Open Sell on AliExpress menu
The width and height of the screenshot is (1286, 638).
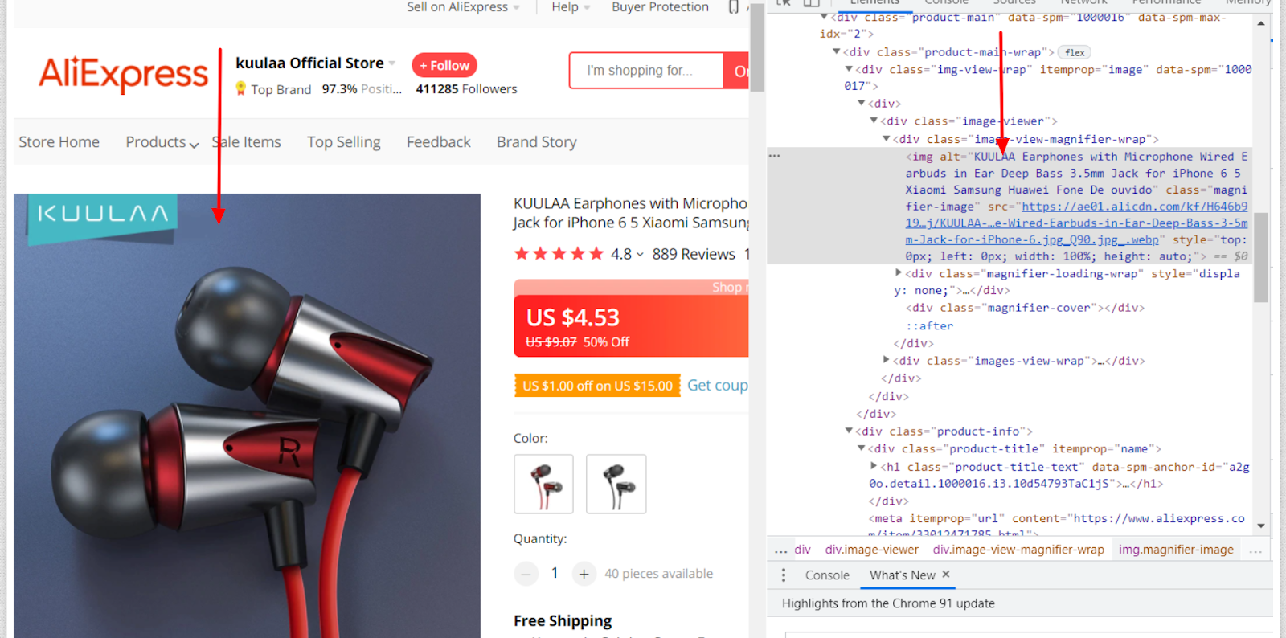coord(463,7)
